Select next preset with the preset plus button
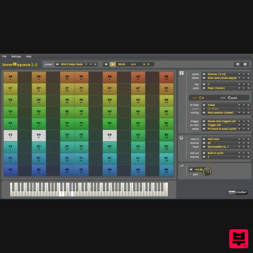 (96, 64)
